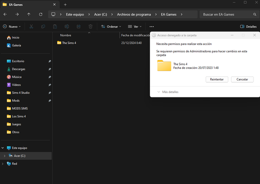Open Inicio in the sidebar
Image resolution: width=260 pixels, height=184 pixels.
pyautogui.click(x=13, y=38)
